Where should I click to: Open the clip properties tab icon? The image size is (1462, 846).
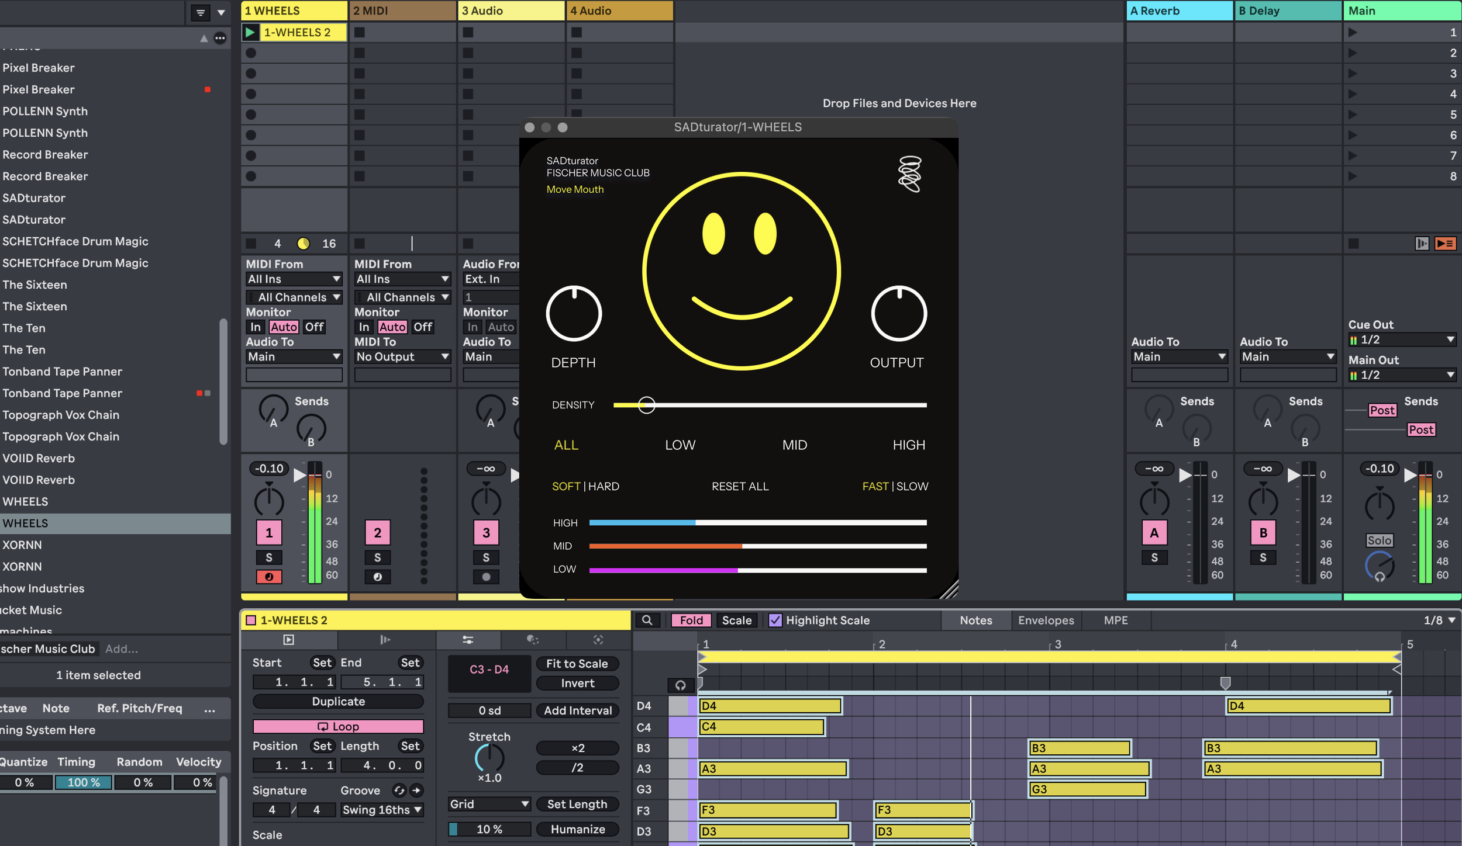click(x=289, y=640)
